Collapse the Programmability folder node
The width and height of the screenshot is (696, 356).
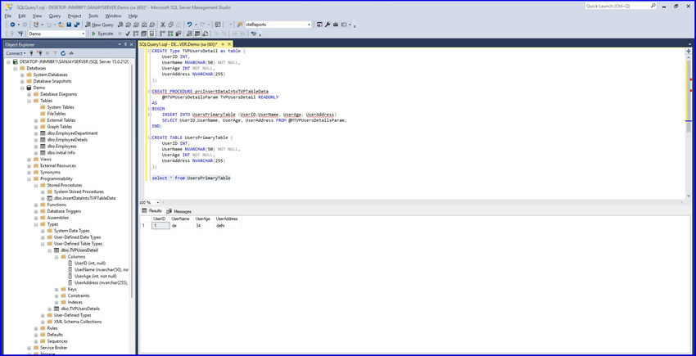point(29,178)
